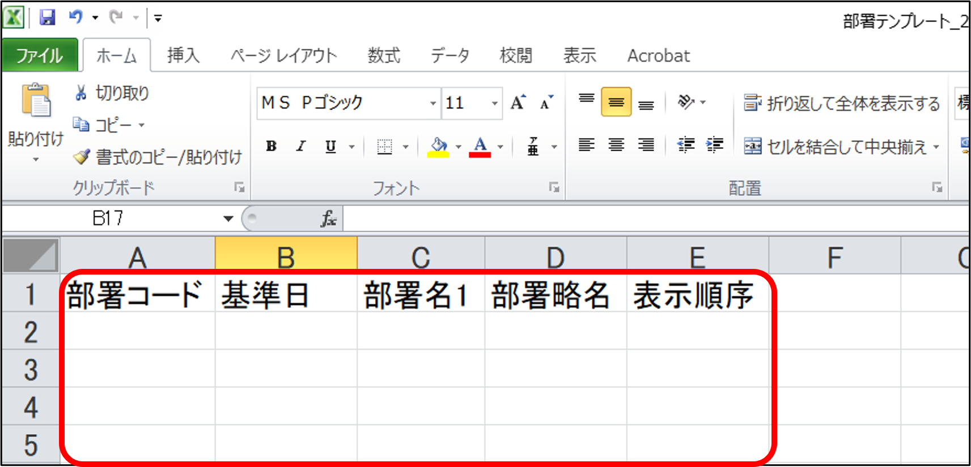Customize the quick access toolbar dropdown
This screenshot has width=971, height=467.
158,18
